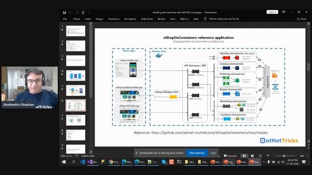Screen dimensions: 312x175
Task: Click the microphone icon in system tray
Action: tap(269, 162)
